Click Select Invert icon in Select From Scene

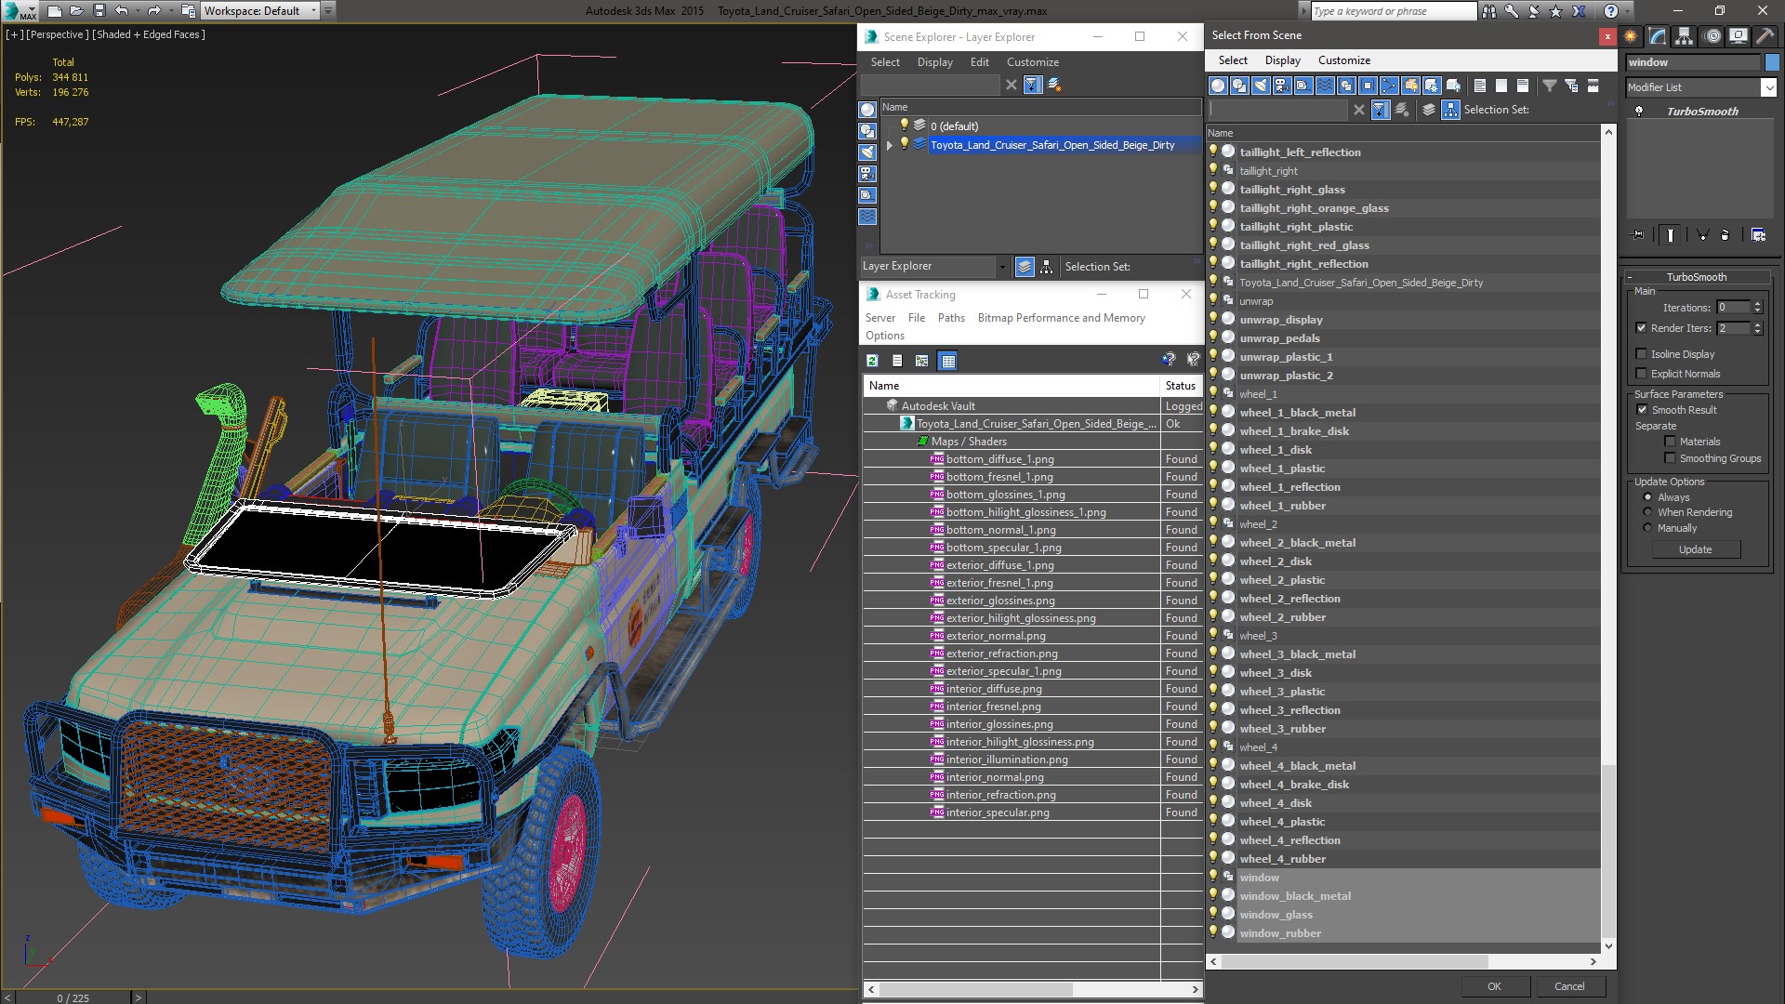(1523, 86)
